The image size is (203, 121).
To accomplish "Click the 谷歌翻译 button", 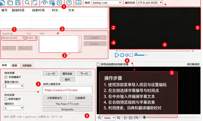I will (80, 98).
